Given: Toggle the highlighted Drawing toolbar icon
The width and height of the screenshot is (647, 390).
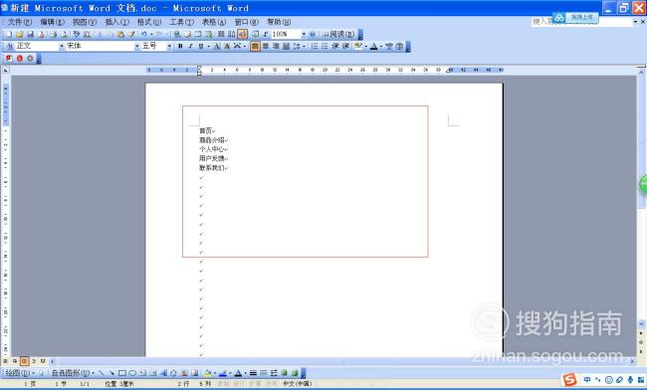Looking at the screenshot, I should [242, 34].
